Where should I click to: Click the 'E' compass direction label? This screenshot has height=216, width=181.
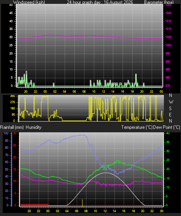tap(170, 114)
